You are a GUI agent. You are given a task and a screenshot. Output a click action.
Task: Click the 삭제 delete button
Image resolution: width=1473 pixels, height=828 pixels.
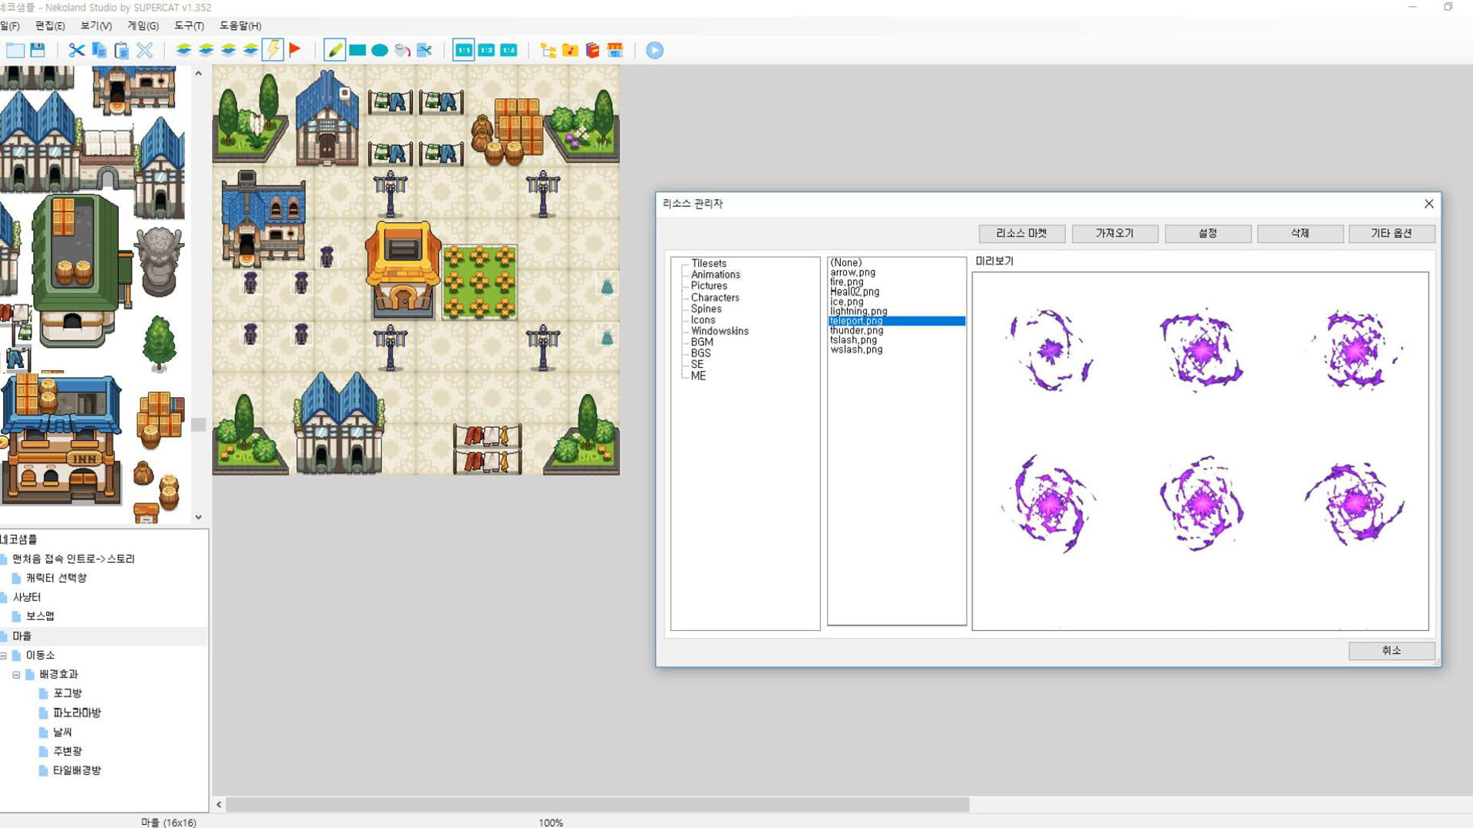coord(1300,233)
